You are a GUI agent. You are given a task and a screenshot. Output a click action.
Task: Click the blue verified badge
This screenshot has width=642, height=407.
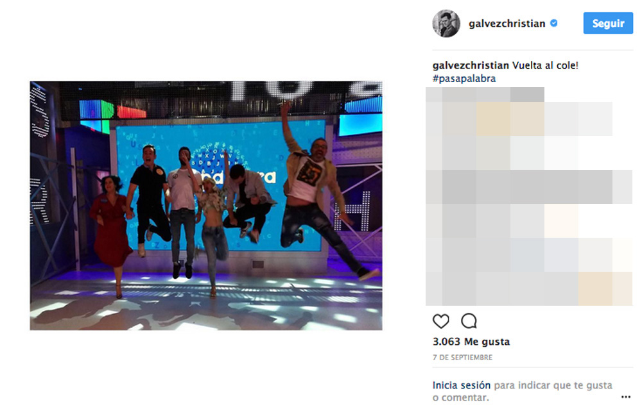[x=553, y=23]
